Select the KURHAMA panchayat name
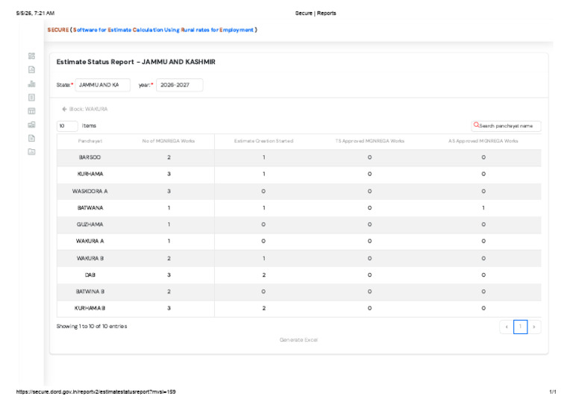The image size is (573, 405). tap(90, 174)
